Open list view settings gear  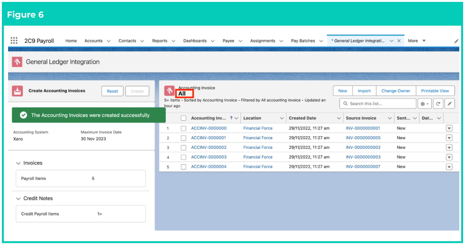click(x=425, y=104)
